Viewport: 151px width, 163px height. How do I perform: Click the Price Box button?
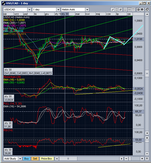(47, 159)
